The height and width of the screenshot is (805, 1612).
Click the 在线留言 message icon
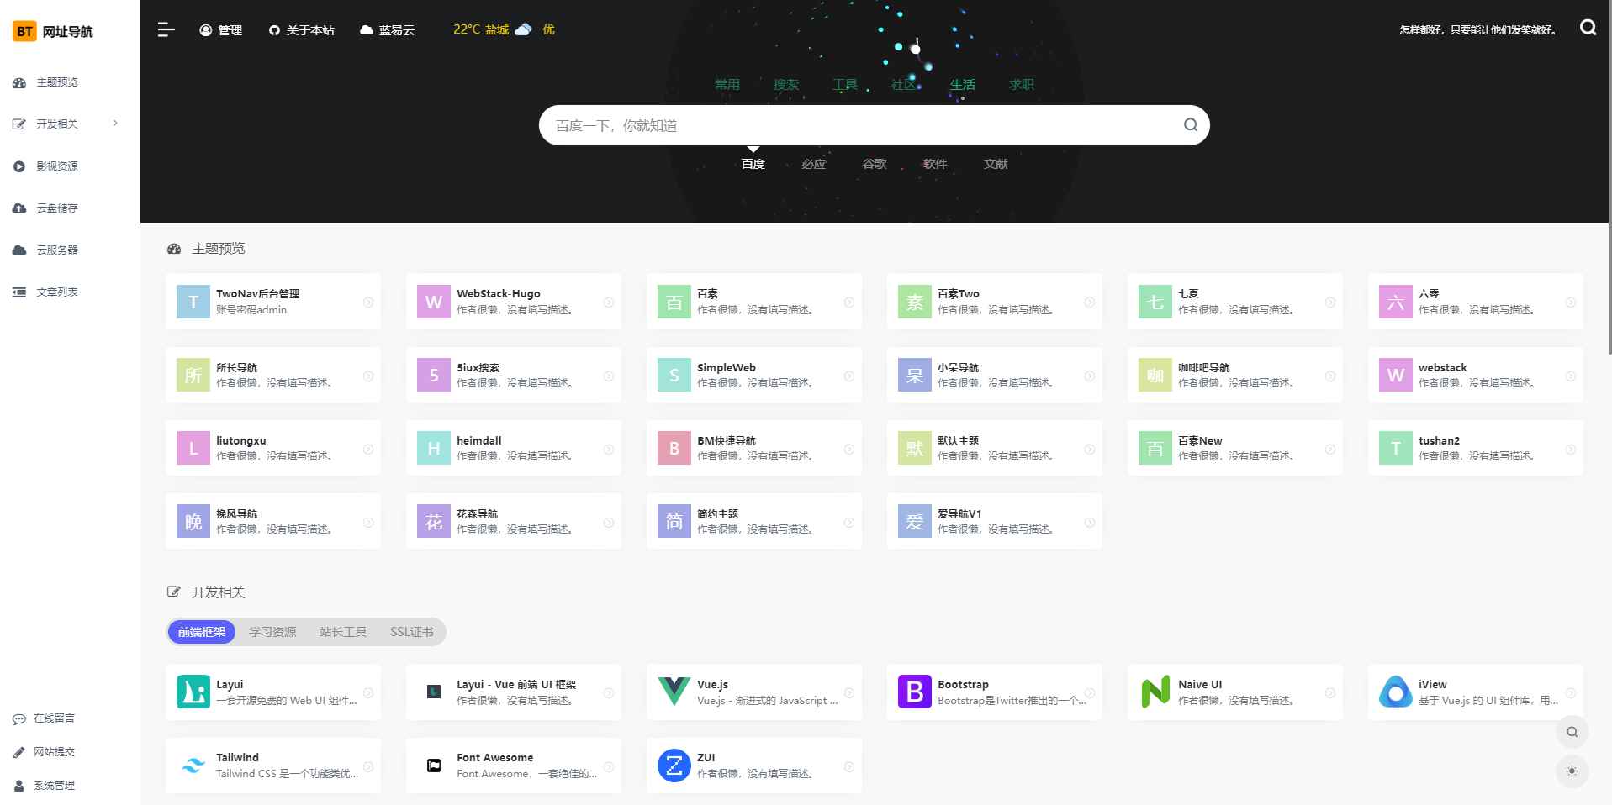pos(19,718)
